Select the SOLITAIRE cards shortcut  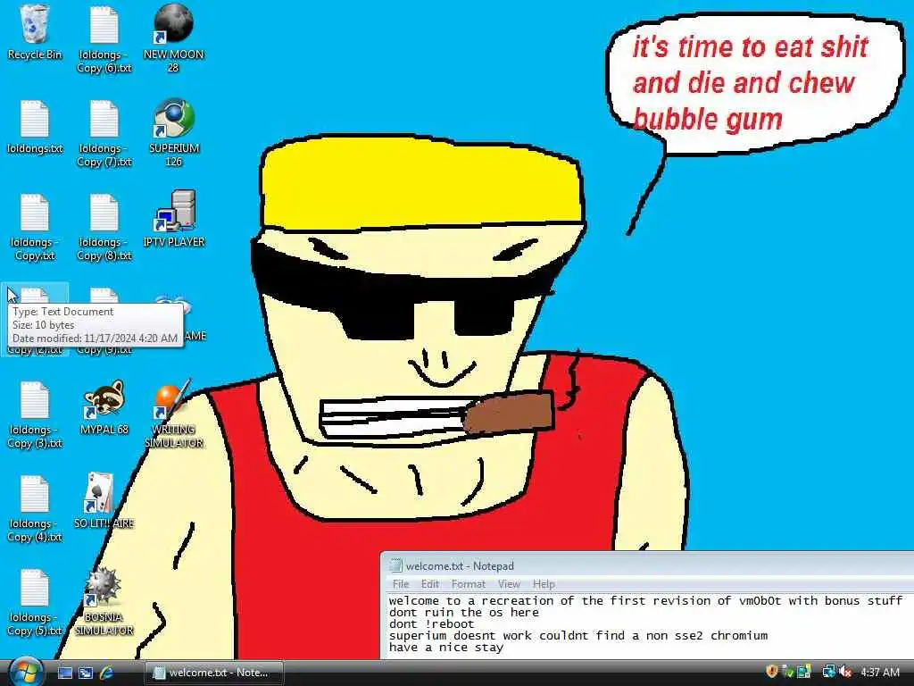point(104,500)
